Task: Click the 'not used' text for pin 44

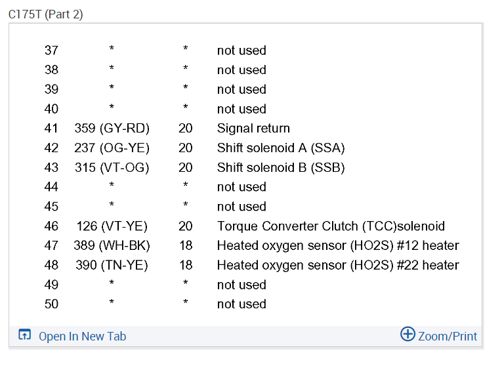Action: click(241, 187)
